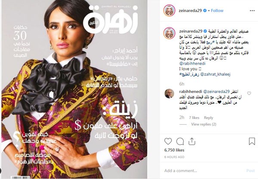
Task: Expand View replies (2) under comment
Action: (203, 124)
